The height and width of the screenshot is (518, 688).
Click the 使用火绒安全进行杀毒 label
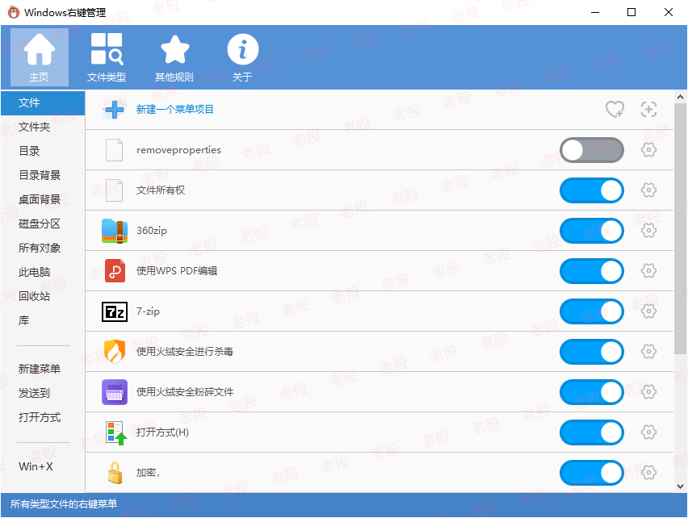[x=185, y=352]
